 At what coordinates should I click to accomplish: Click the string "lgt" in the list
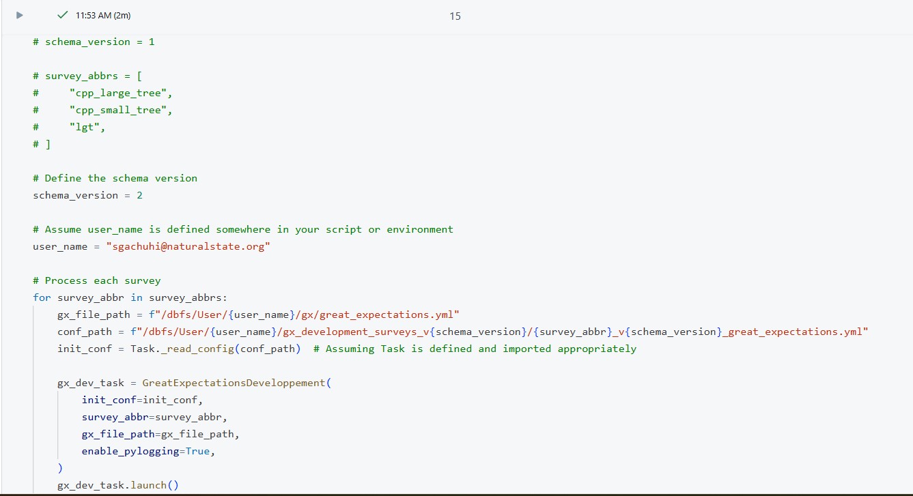[x=85, y=127]
